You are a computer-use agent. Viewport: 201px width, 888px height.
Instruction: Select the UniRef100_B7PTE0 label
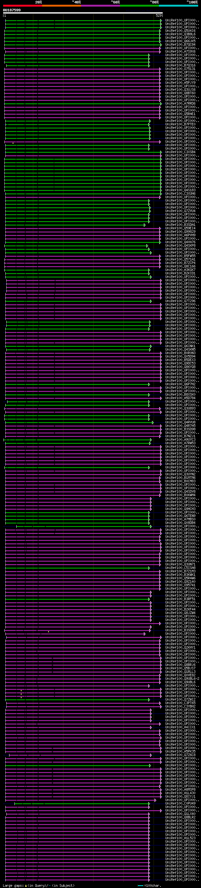point(180,124)
